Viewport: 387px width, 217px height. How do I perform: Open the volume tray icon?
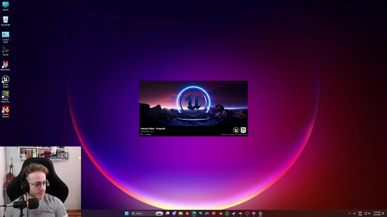pos(369,213)
